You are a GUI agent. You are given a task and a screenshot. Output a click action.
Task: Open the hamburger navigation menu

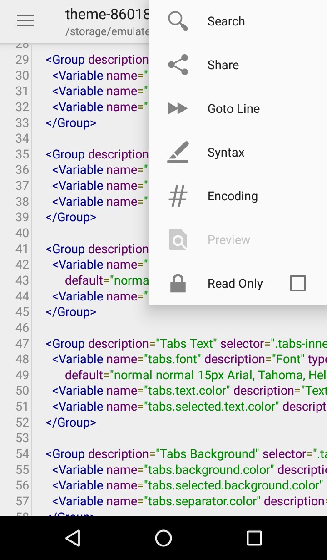(x=25, y=20)
